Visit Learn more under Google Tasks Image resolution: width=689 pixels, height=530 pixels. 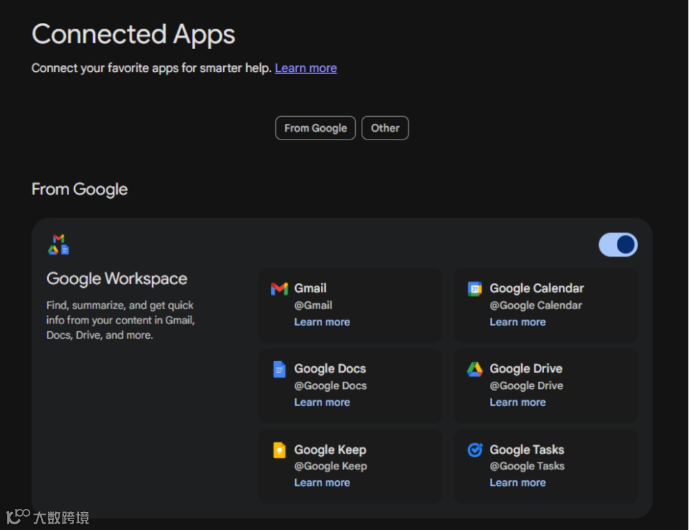pos(517,483)
